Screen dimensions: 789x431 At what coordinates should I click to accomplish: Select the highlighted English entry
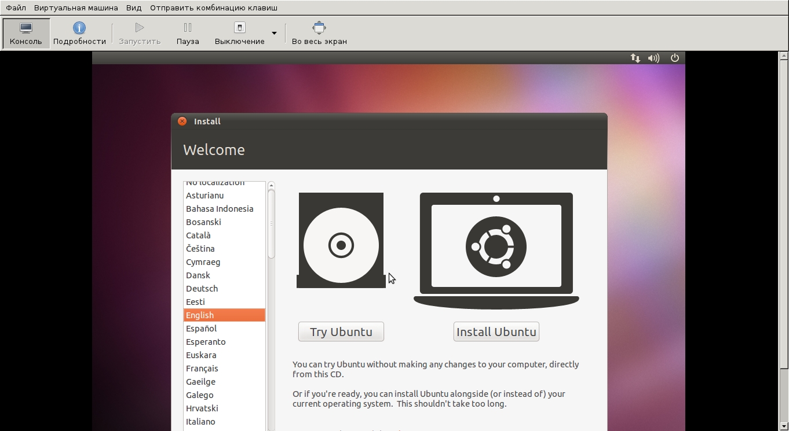[x=224, y=315]
